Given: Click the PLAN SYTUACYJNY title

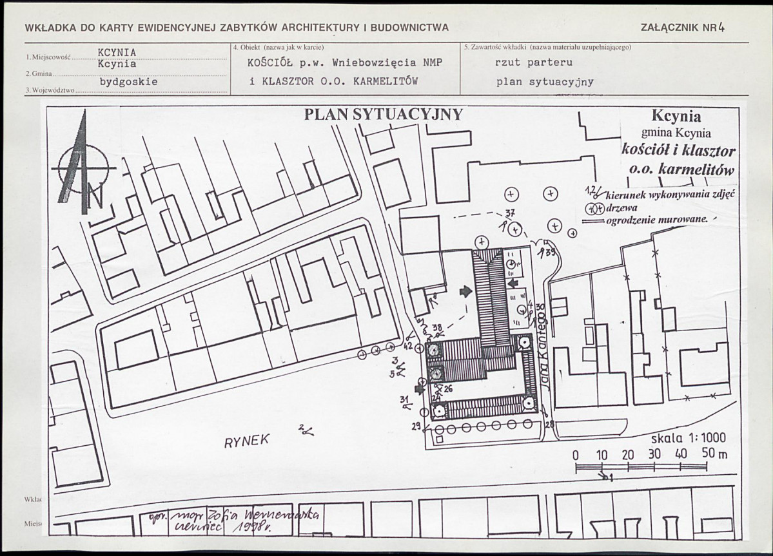Looking at the screenshot, I should click(x=384, y=115).
